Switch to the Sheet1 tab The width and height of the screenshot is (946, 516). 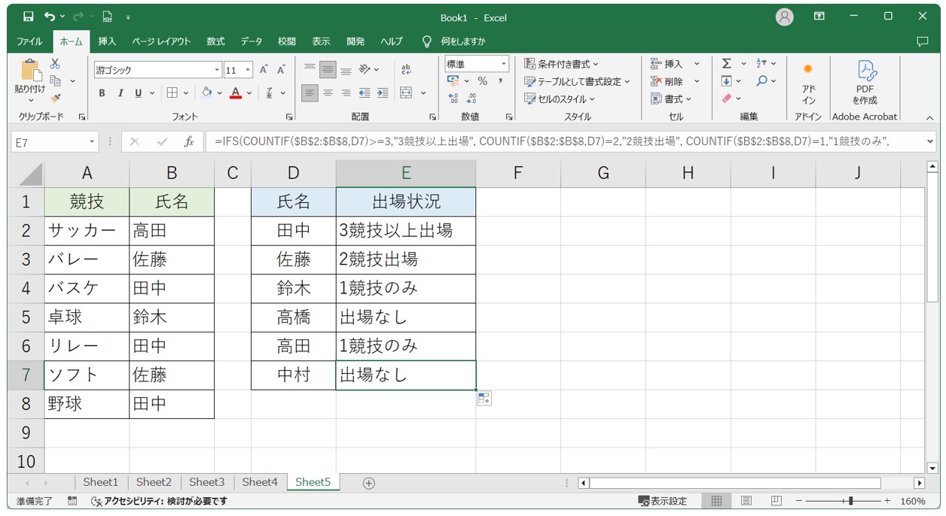coord(101,482)
